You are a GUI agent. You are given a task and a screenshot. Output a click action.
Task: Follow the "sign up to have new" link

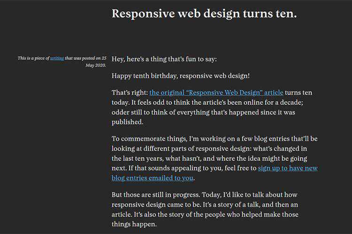tap(288, 168)
